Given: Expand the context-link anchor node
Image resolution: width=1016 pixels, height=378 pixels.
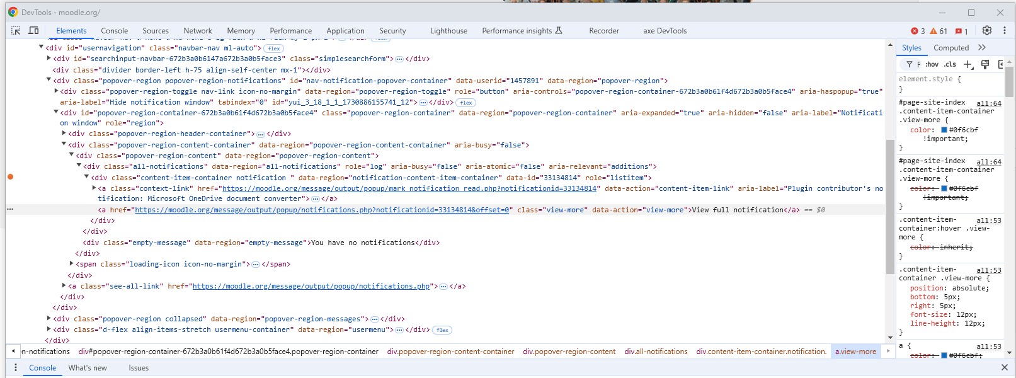Looking at the screenshot, I should click(94, 188).
